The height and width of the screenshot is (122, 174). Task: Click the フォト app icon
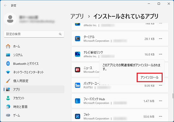[78, 116]
